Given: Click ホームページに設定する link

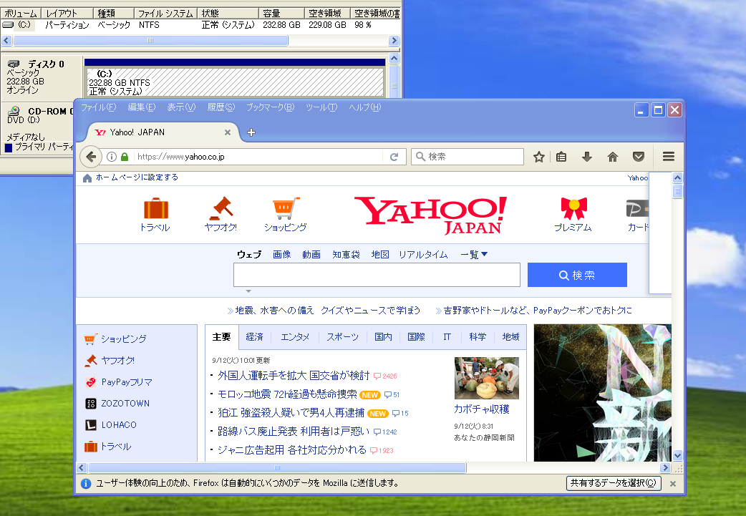Looking at the screenshot, I should pyautogui.click(x=137, y=177).
